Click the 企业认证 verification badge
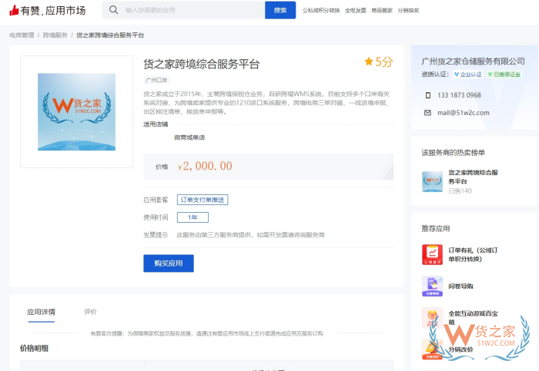The height and width of the screenshot is (371, 539). click(x=468, y=74)
